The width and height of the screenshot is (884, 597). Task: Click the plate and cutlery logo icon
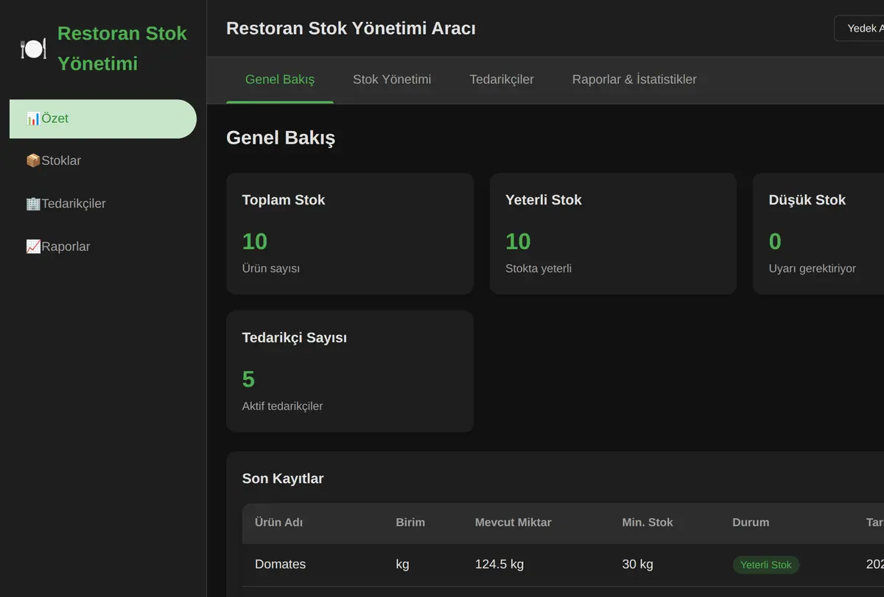click(33, 49)
